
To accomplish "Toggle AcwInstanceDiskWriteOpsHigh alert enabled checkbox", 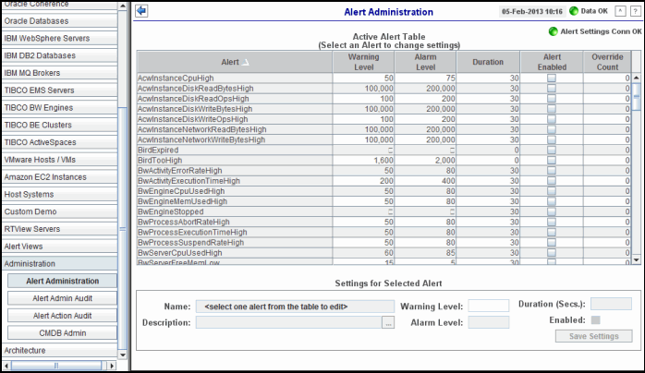I will click(552, 119).
